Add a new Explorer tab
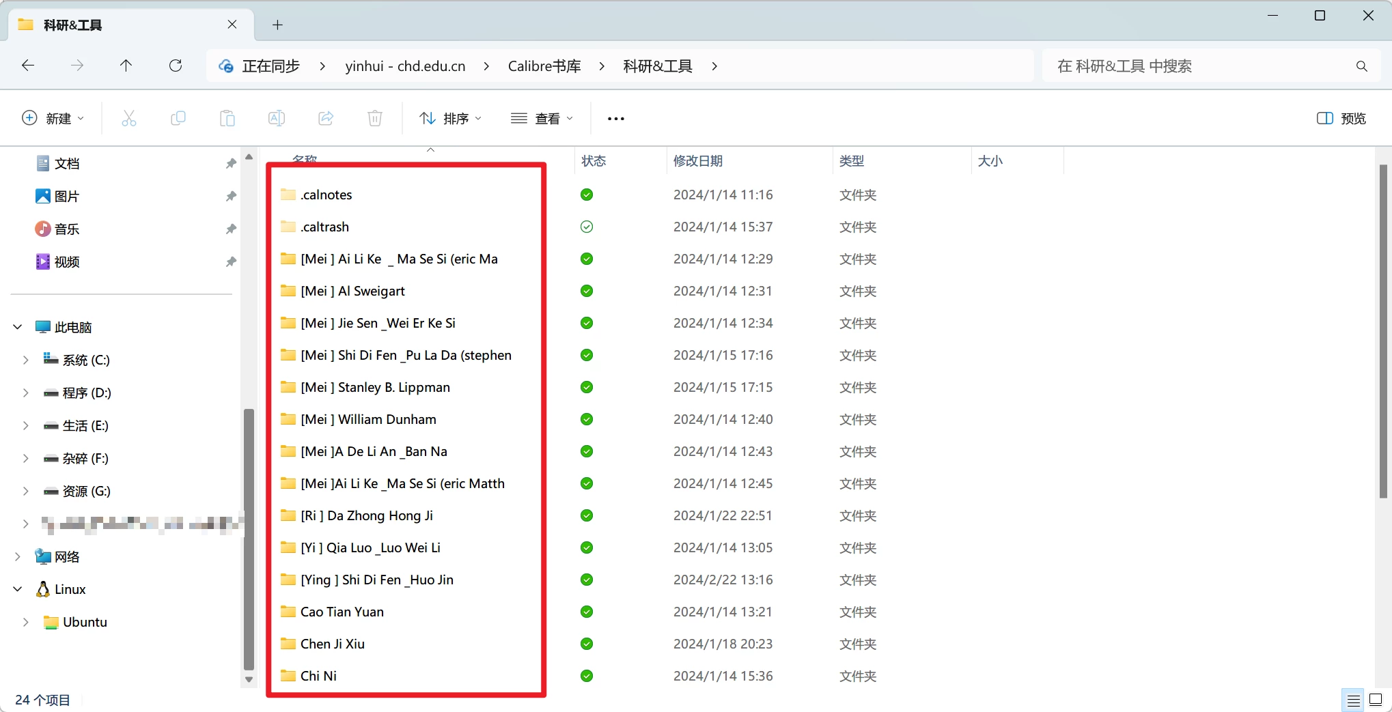This screenshot has height=712, width=1392. (x=277, y=25)
